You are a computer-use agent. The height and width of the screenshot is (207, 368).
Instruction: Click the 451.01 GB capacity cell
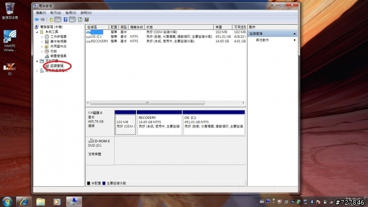223,37
